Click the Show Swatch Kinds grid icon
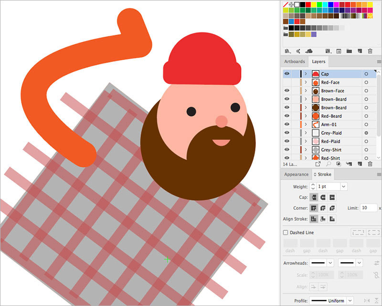 (328, 51)
